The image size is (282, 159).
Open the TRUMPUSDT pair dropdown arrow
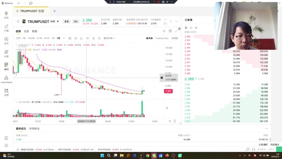coord(58,22)
